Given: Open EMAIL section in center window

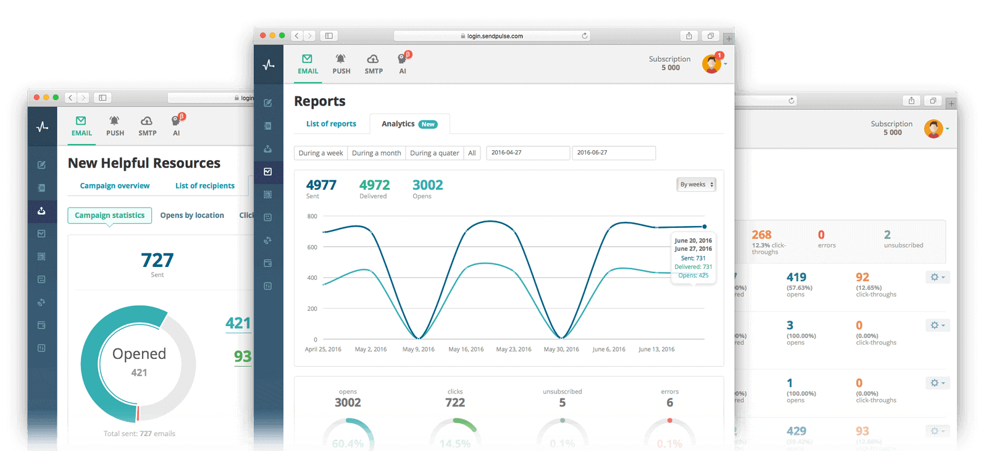Looking at the screenshot, I should 308,64.
